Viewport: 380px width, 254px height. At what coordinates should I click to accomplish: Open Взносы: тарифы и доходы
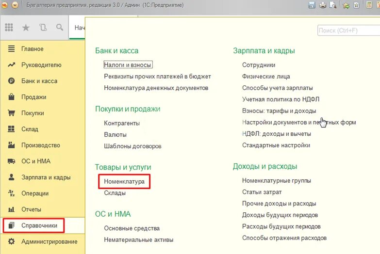pos(279,111)
